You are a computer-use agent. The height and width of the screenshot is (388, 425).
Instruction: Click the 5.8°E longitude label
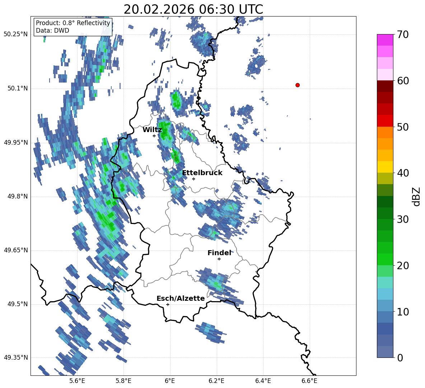[x=123, y=381]
